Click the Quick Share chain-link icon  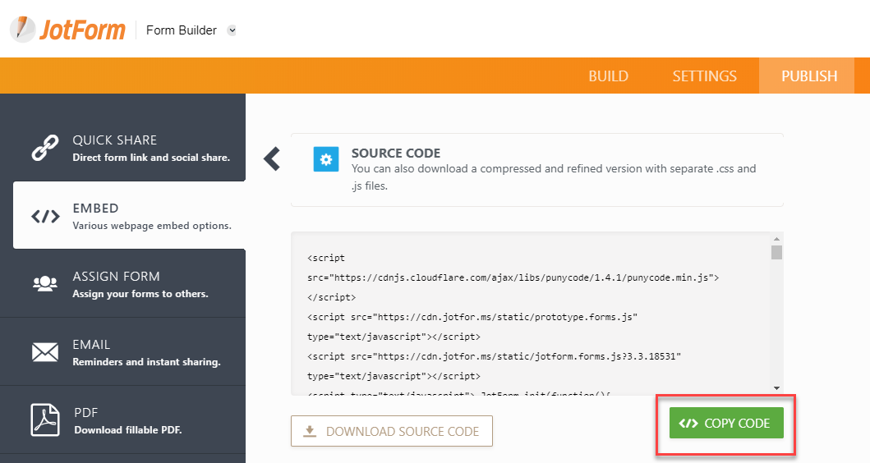45,148
